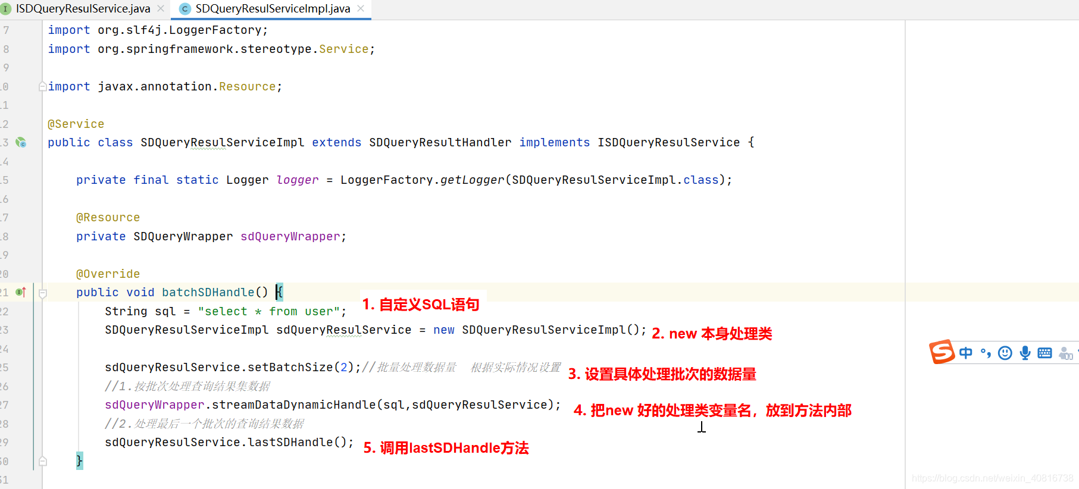
Task: Click Resource in the javax.annotation import
Action: 248,86
